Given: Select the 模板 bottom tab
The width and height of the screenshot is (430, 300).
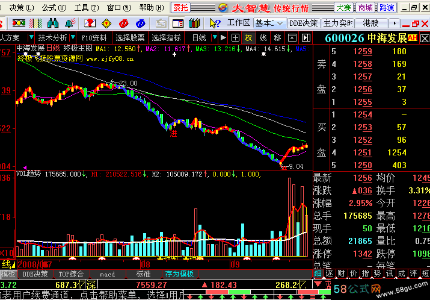Looking at the screenshot, I should pos(8,274).
